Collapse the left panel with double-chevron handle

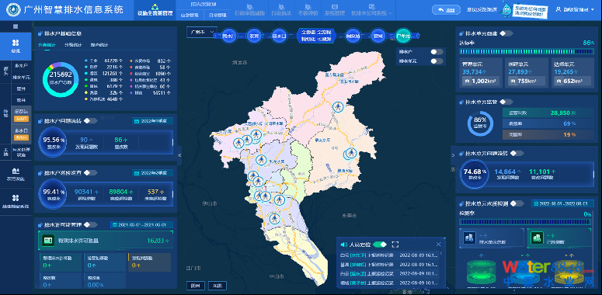coord(179,154)
